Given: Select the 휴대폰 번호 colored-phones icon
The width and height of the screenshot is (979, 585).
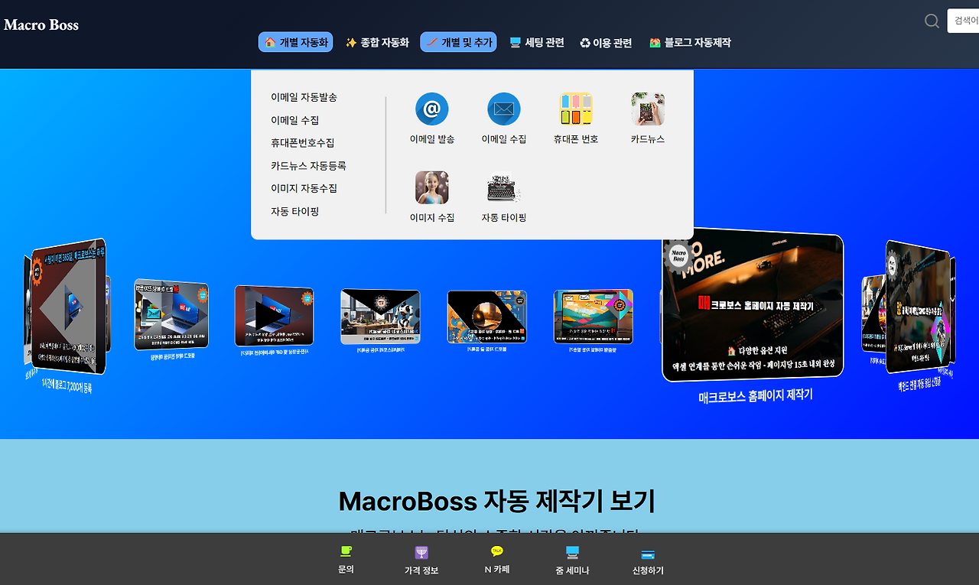Looking at the screenshot, I should (576, 109).
